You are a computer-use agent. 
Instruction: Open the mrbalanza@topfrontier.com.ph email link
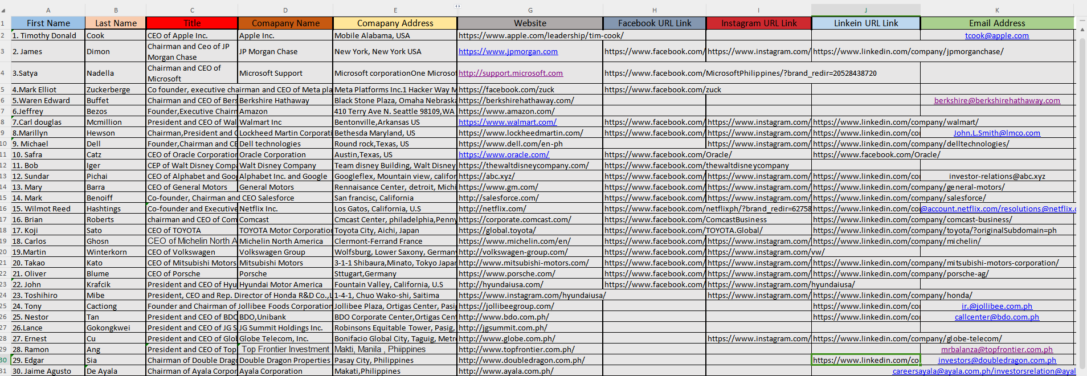(x=997, y=349)
